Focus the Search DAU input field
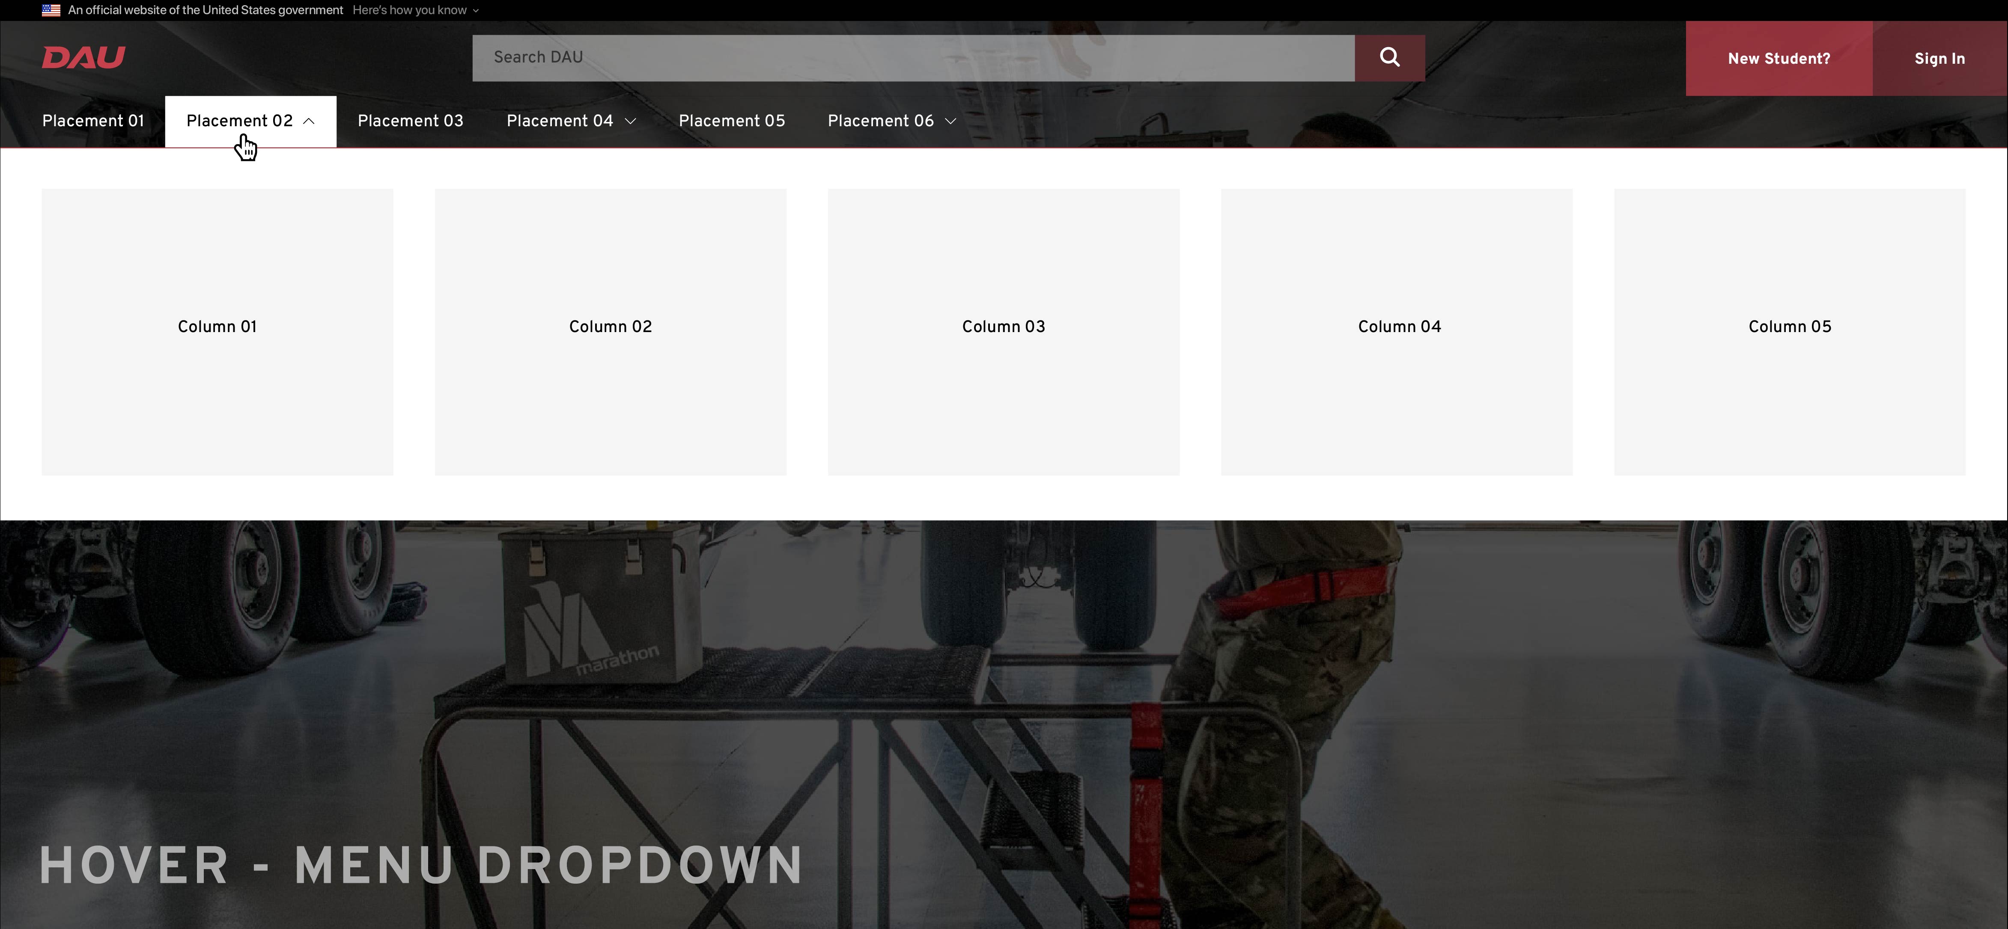The height and width of the screenshot is (929, 2008). point(913,58)
